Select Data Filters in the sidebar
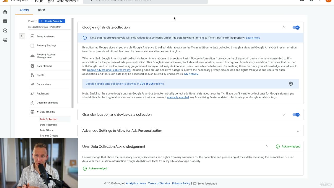The width and height of the screenshot is (334, 188). 46,130
